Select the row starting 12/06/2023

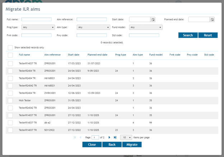[x=10, y=93]
